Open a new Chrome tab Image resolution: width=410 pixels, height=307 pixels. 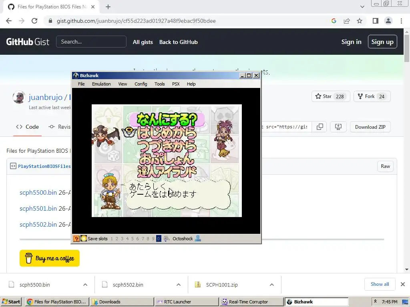[108, 7]
